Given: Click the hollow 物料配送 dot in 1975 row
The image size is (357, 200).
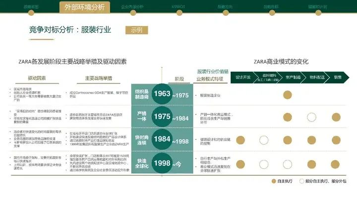Looking at the screenshot, I should [311, 117].
